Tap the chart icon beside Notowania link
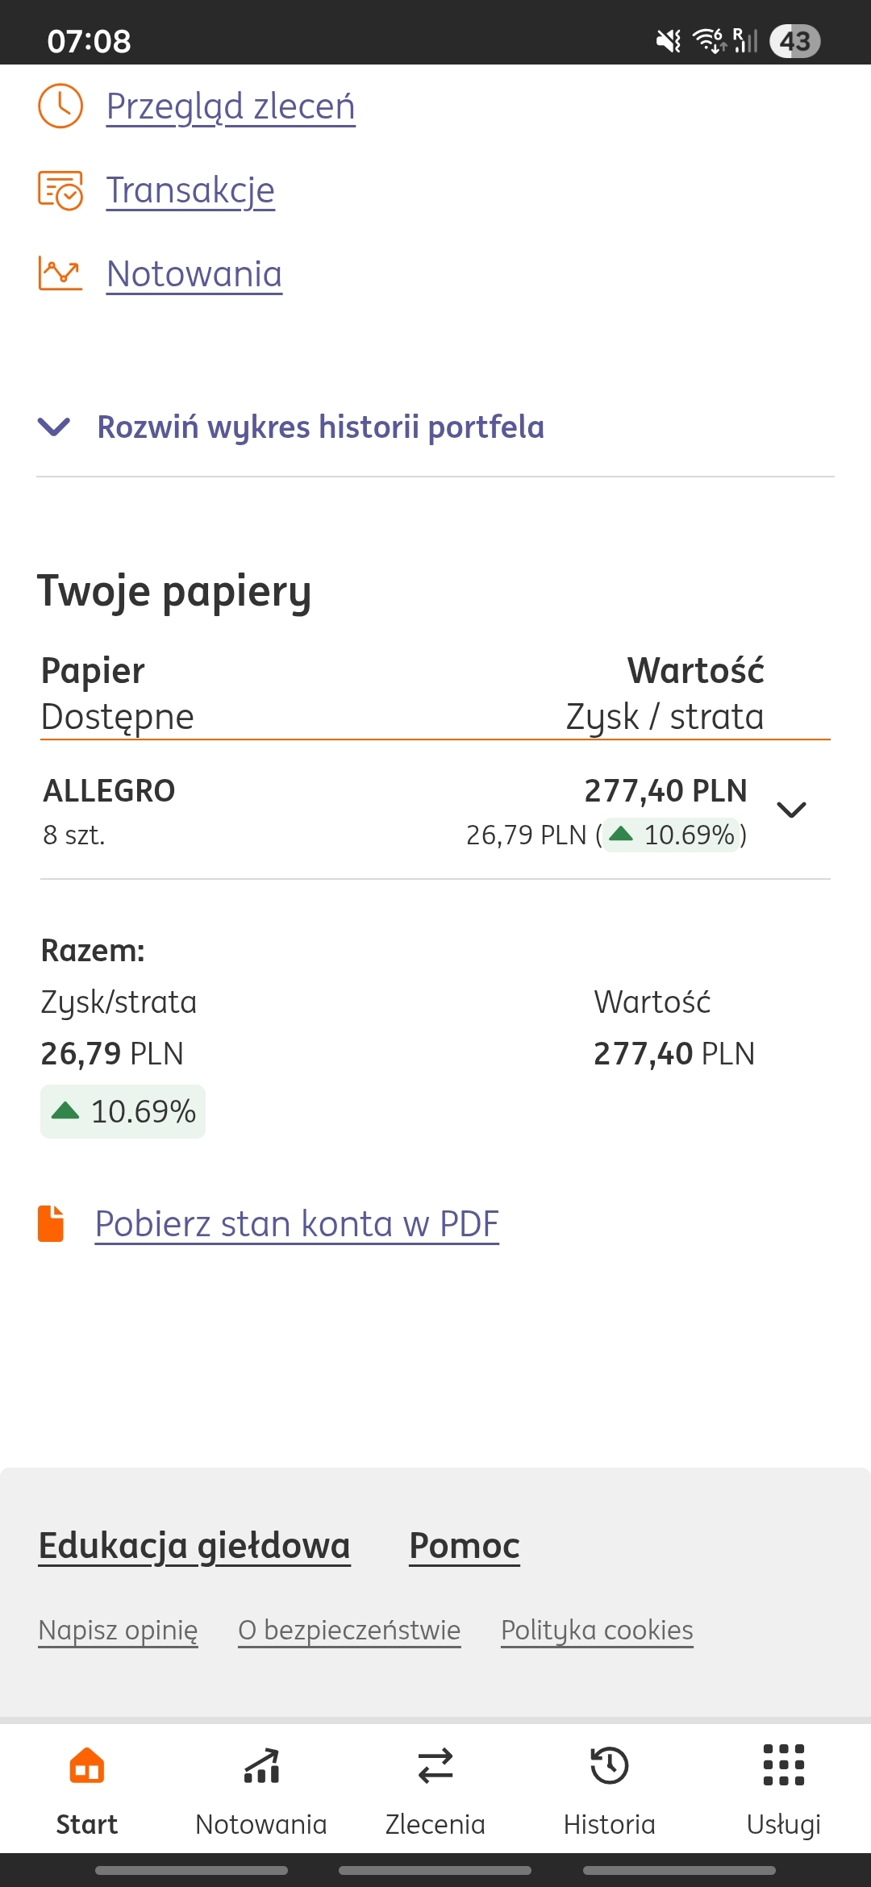This screenshot has height=1887, width=871. click(60, 273)
